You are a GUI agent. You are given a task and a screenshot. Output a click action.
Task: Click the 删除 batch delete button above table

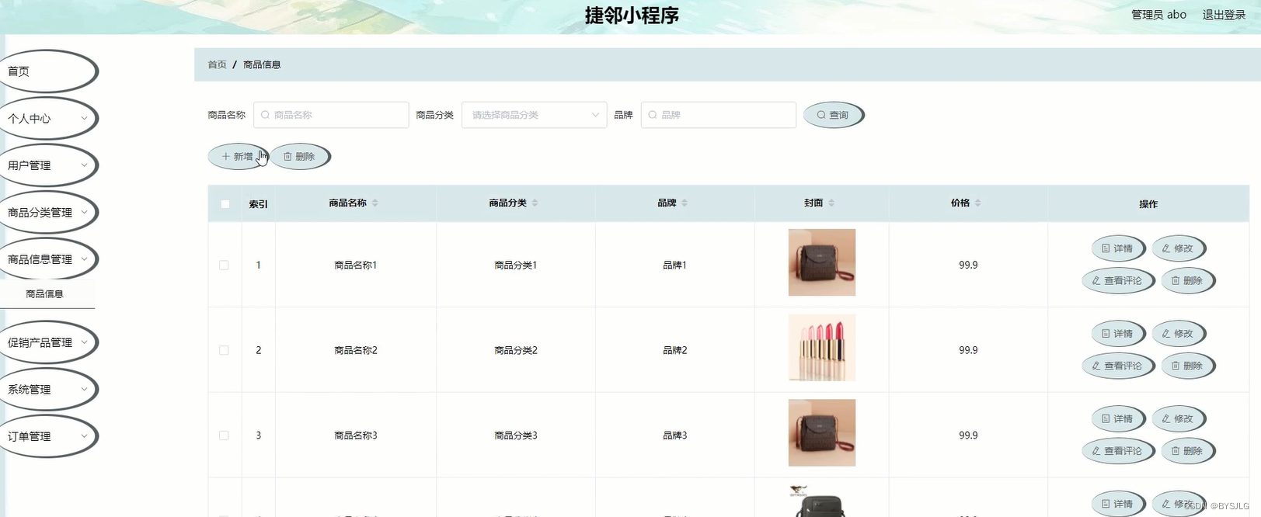pos(300,156)
